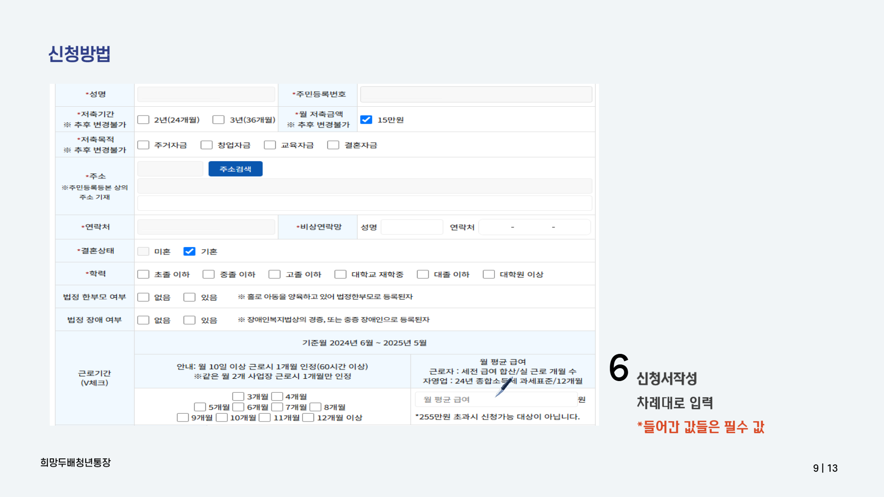Toggle the 기혼 marital status checkbox
Viewport: 884px width, 497px height.
tap(189, 251)
